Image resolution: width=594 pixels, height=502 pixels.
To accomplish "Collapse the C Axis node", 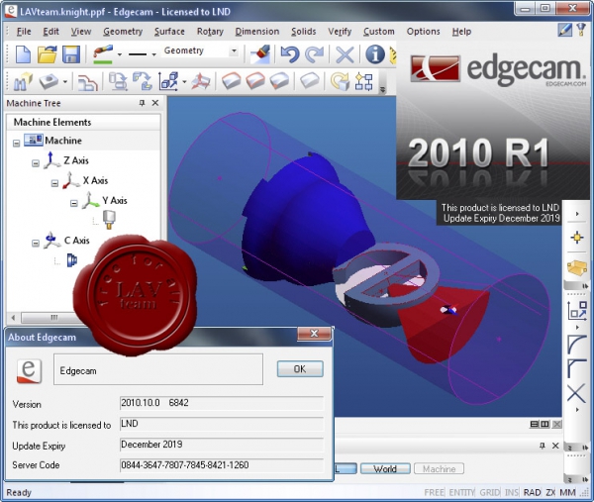I will pyautogui.click(x=36, y=244).
